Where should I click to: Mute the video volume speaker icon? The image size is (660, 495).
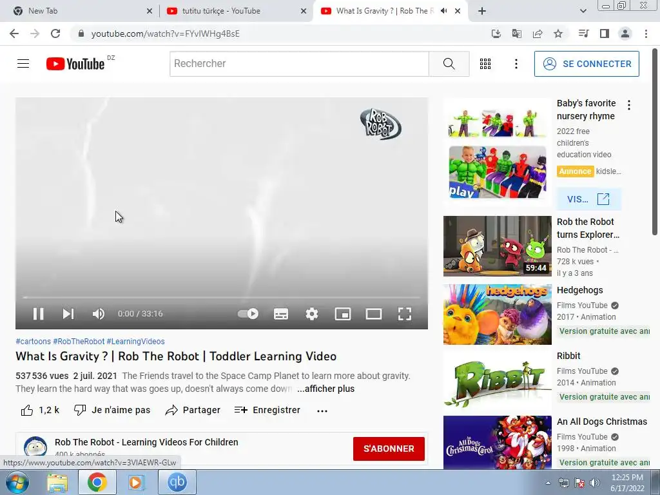click(x=98, y=314)
